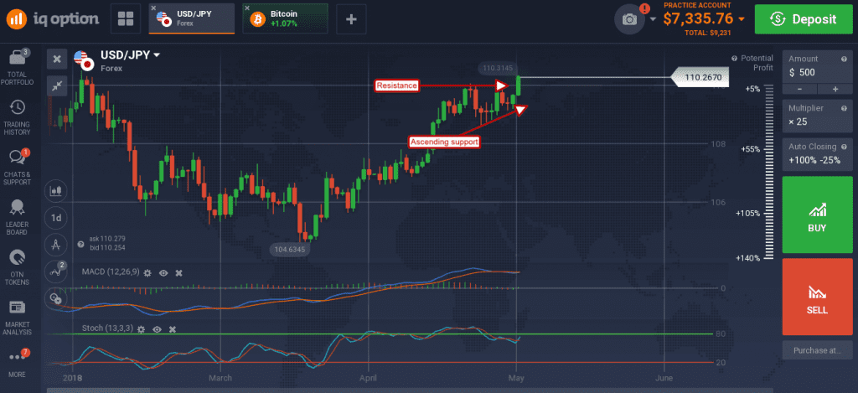Click the June label on time axis

[x=664, y=378]
